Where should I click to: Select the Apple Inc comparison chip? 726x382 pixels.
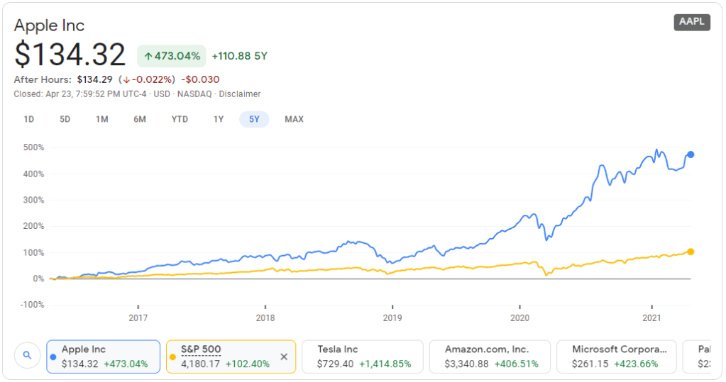pyautogui.click(x=103, y=356)
